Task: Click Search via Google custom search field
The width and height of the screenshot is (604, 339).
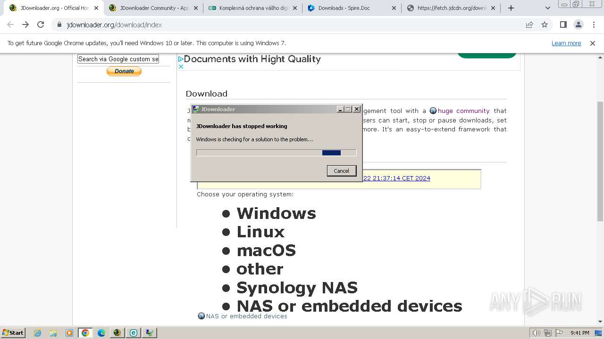Action: point(118,59)
